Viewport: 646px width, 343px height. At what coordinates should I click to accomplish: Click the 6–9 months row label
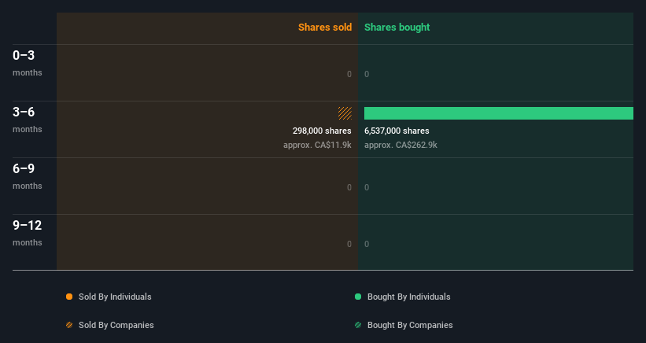click(x=28, y=176)
